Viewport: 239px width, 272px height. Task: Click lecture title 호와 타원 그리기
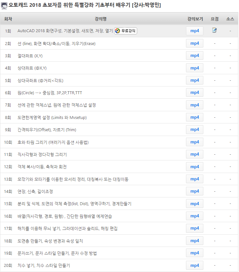(x=53, y=142)
